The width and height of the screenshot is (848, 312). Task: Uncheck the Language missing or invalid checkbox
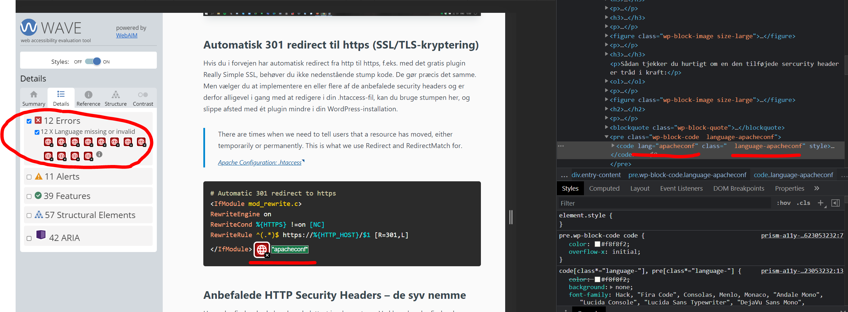pos(37,132)
